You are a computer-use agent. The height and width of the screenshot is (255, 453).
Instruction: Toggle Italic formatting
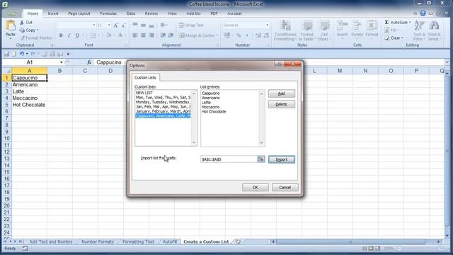(69, 35)
